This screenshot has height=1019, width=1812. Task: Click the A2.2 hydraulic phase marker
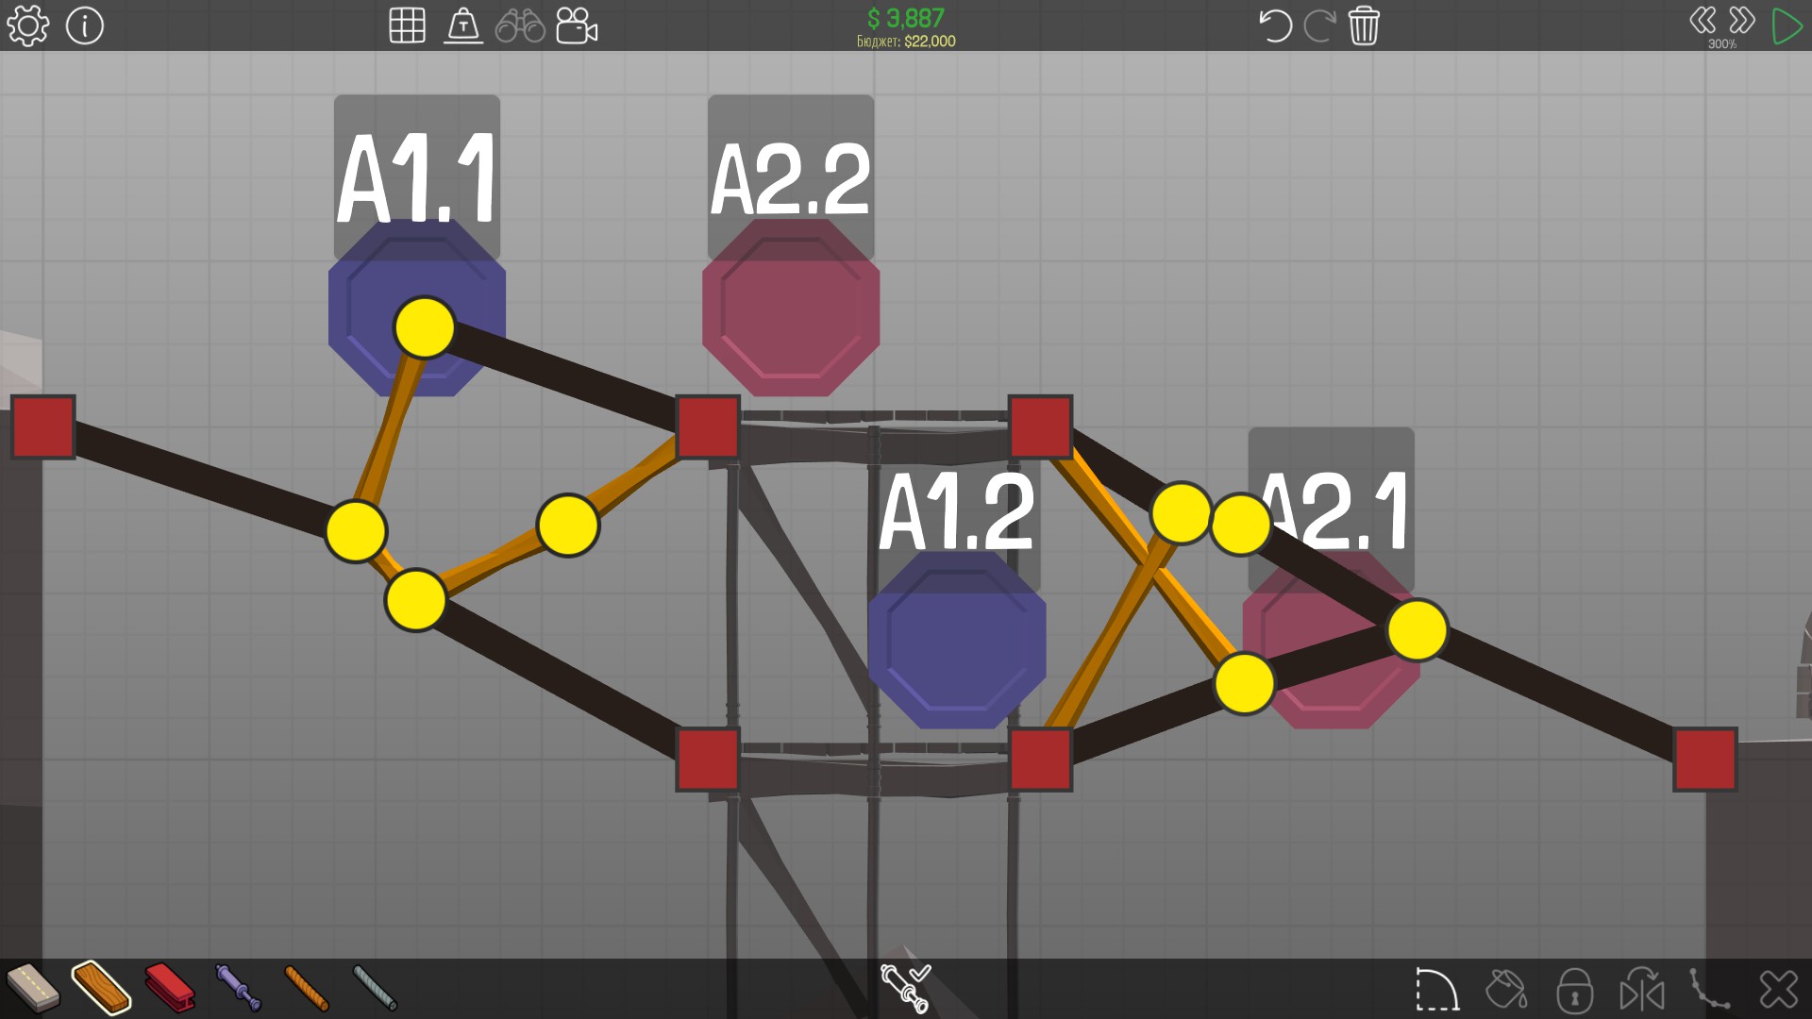[x=791, y=307]
